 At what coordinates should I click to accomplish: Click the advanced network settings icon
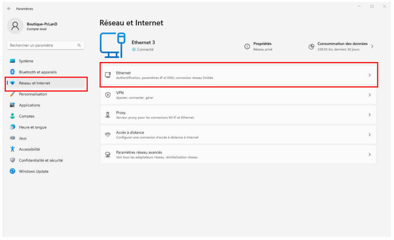pyautogui.click(x=108, y=155)
